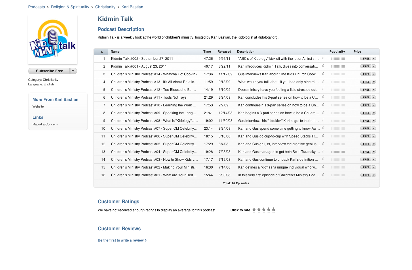
Task: Sort episodes by Popularity column
Action: click(x=337, y=52)
